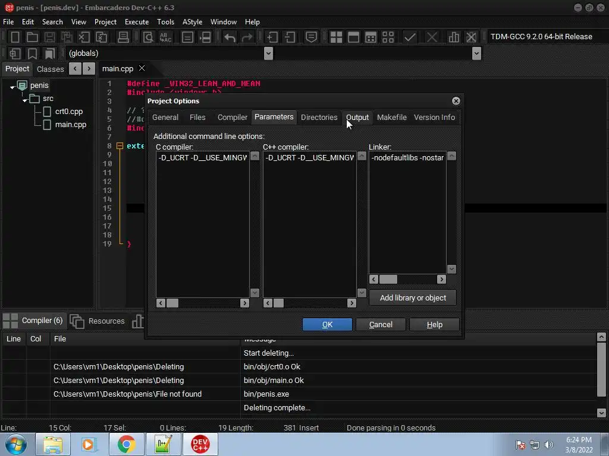609x456 pixels.
Task: Click the Project Options shield icon
Action: tap(311, 37)
